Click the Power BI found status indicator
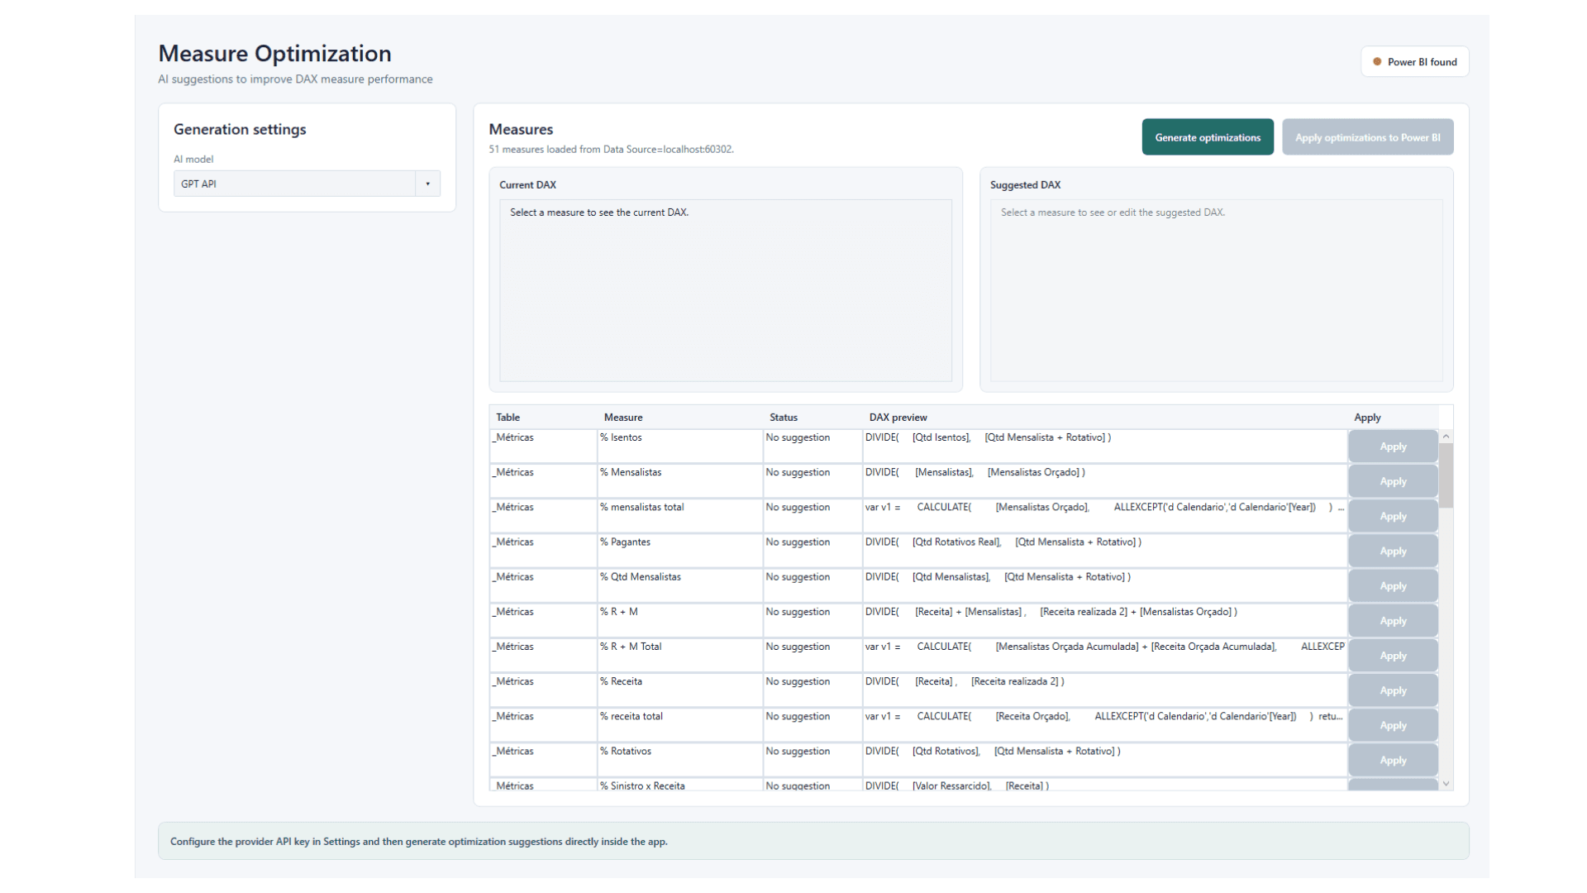 point(1414,62)
